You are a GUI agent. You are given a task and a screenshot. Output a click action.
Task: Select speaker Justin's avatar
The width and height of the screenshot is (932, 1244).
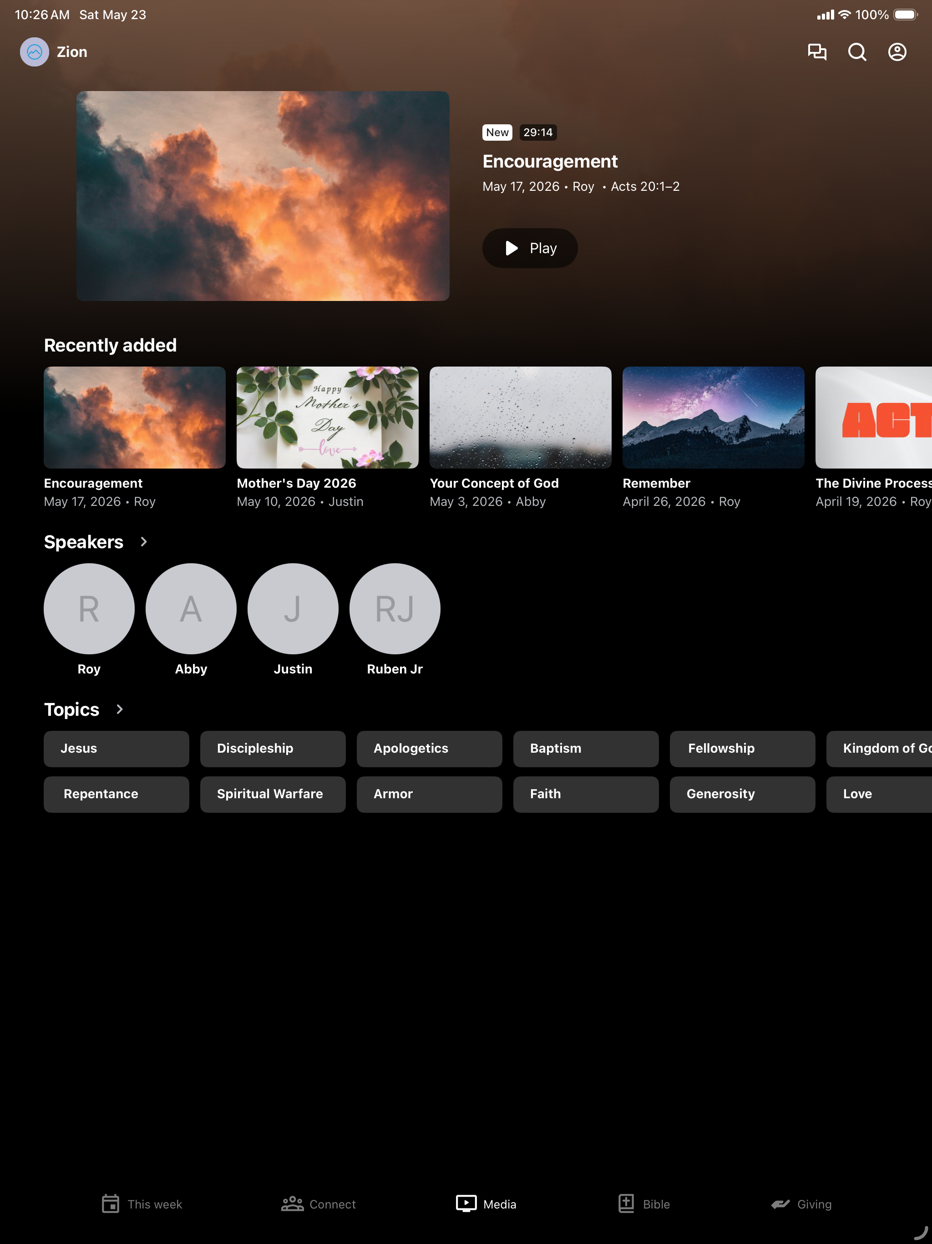pyautogui.click(x=293, y=608)
